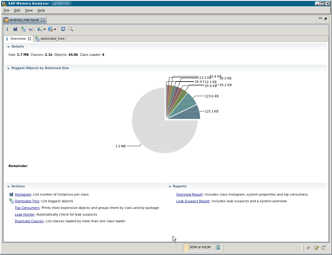The height and width of the screenshot is (255, 332).
Task: Click the Size 1.7 MB value
Action: pyautogui.click(x=23, y=55)
